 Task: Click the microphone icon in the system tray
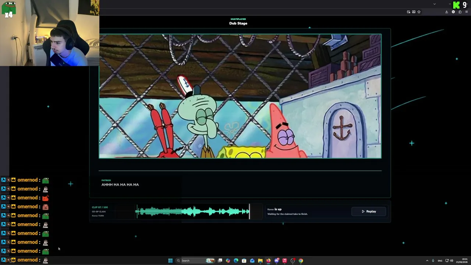click(x=433, y=261)
